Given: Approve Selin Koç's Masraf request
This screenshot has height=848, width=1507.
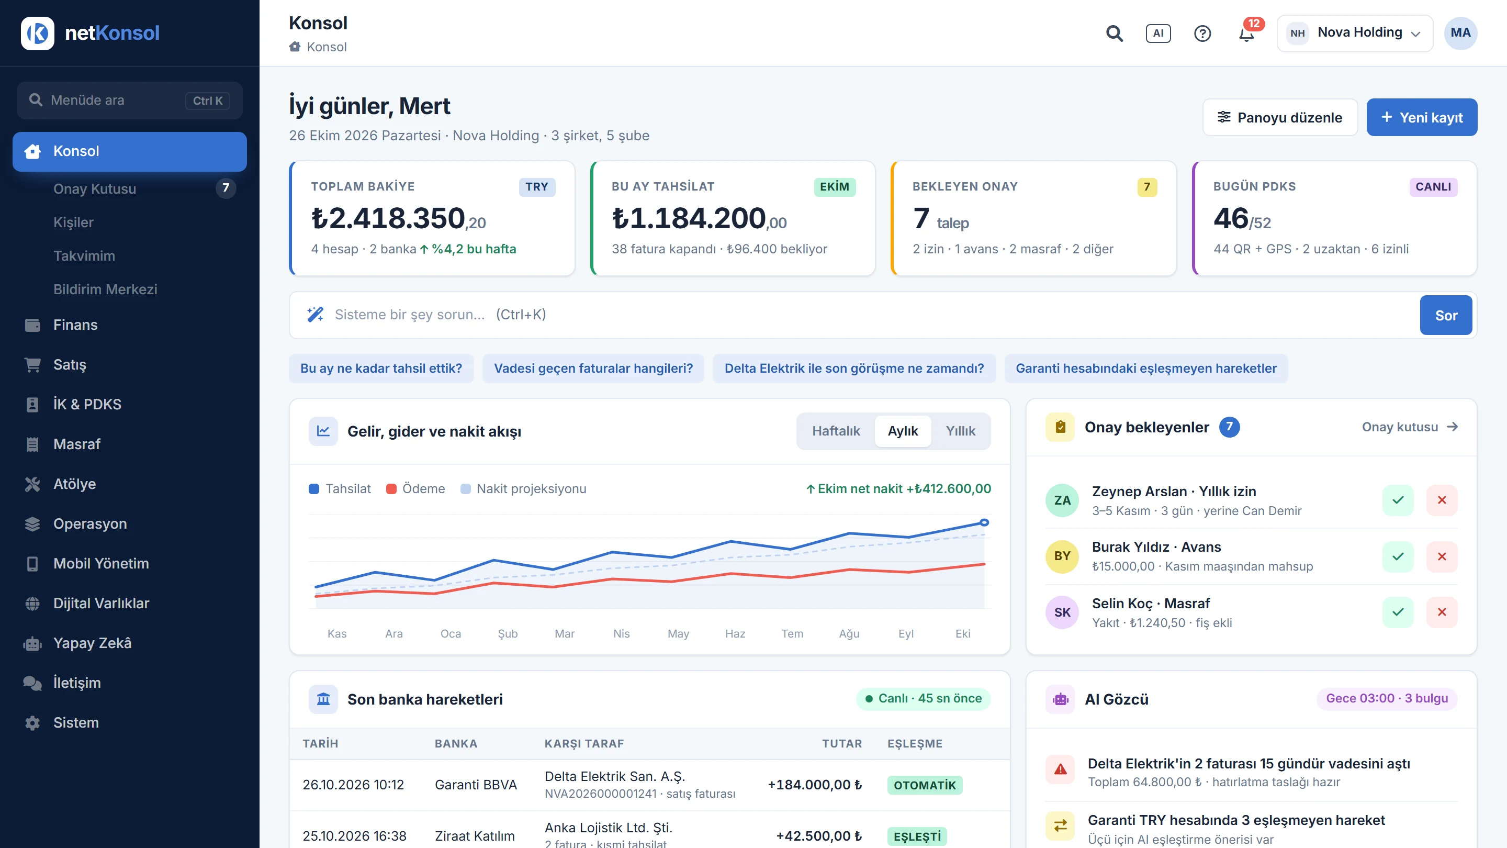Looking at the screenshot, I should point(1398,612).
